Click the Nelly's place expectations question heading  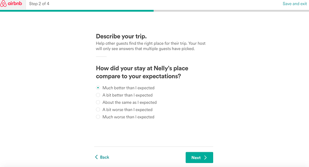[x=142, y=72]
